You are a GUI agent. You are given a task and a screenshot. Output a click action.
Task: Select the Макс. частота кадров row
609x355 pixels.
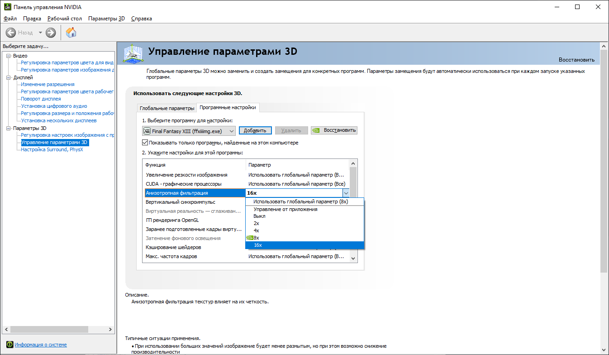point(246,256)
